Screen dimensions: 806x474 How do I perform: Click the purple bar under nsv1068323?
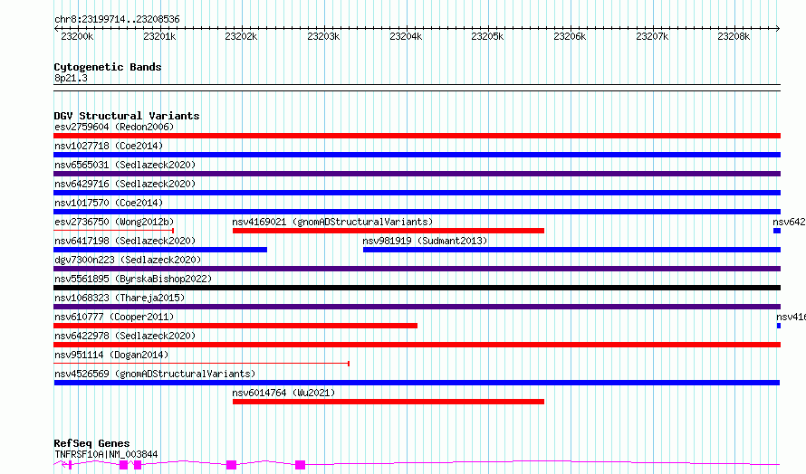tap(417, 307)
